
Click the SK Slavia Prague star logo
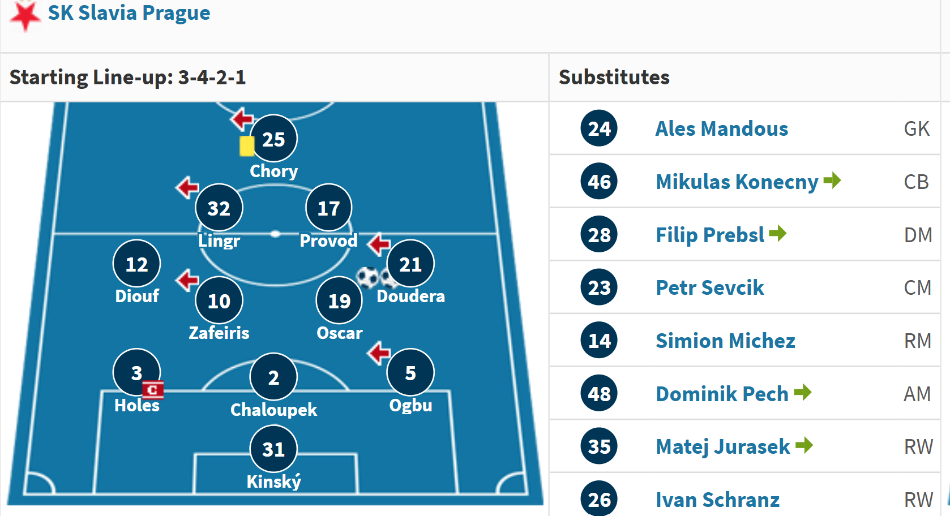[x=24, y=15]
